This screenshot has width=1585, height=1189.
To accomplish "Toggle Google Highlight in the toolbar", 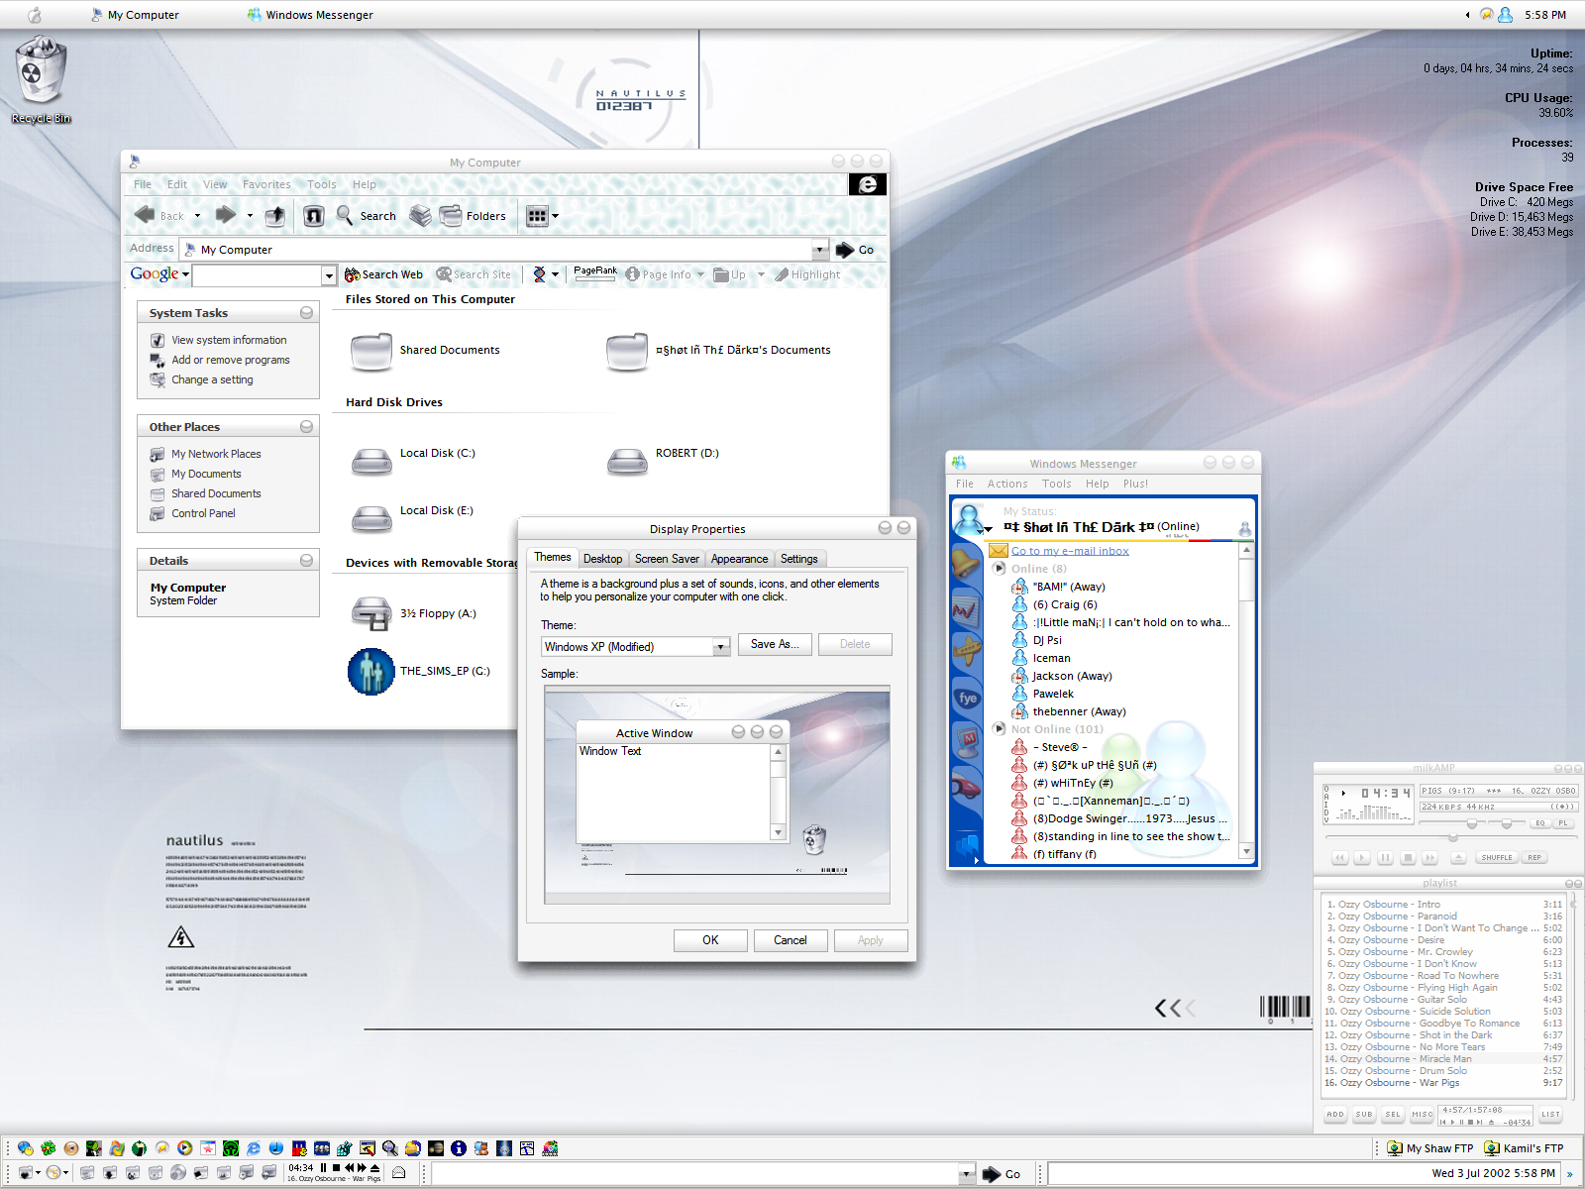I will tap(807, 274).
